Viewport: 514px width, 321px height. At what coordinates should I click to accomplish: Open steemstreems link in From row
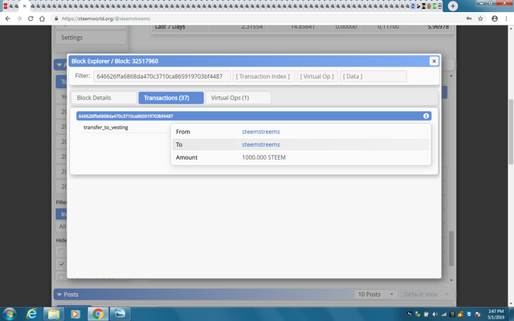pyautogui.click(x=261, y=132)
